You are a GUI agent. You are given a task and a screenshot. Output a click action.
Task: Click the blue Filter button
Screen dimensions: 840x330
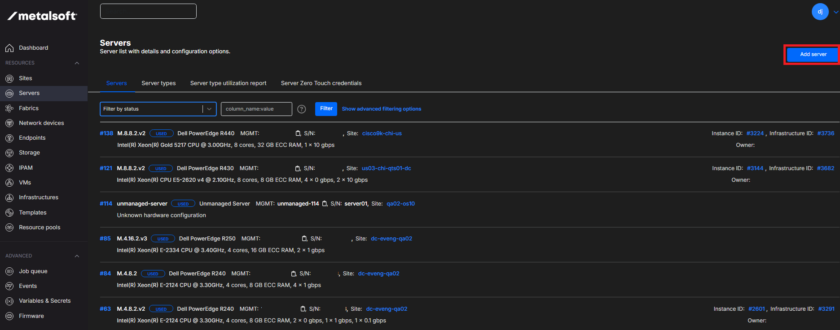pos(326,109)
